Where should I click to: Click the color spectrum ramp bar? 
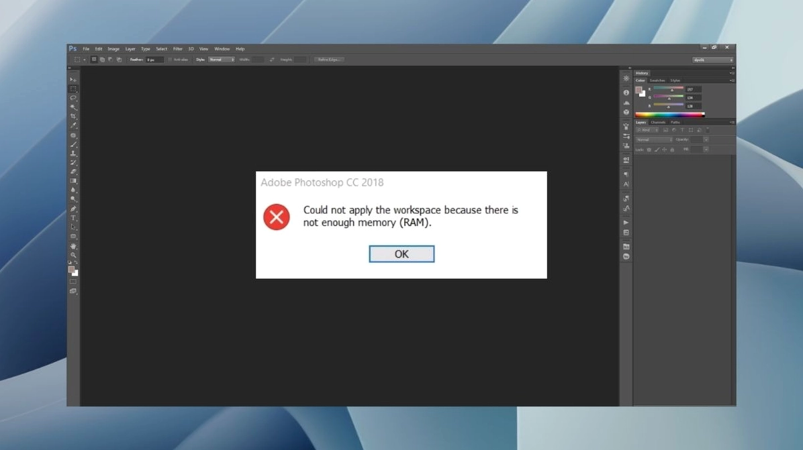669,115
